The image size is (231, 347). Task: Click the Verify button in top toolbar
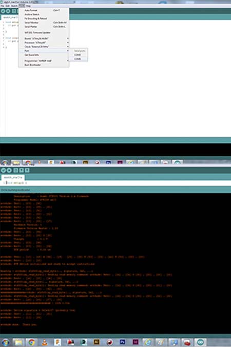3,11
